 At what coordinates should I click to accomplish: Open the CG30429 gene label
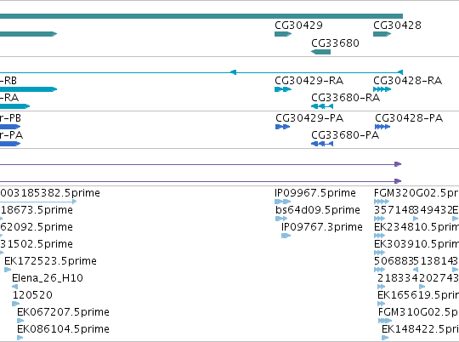298,26
